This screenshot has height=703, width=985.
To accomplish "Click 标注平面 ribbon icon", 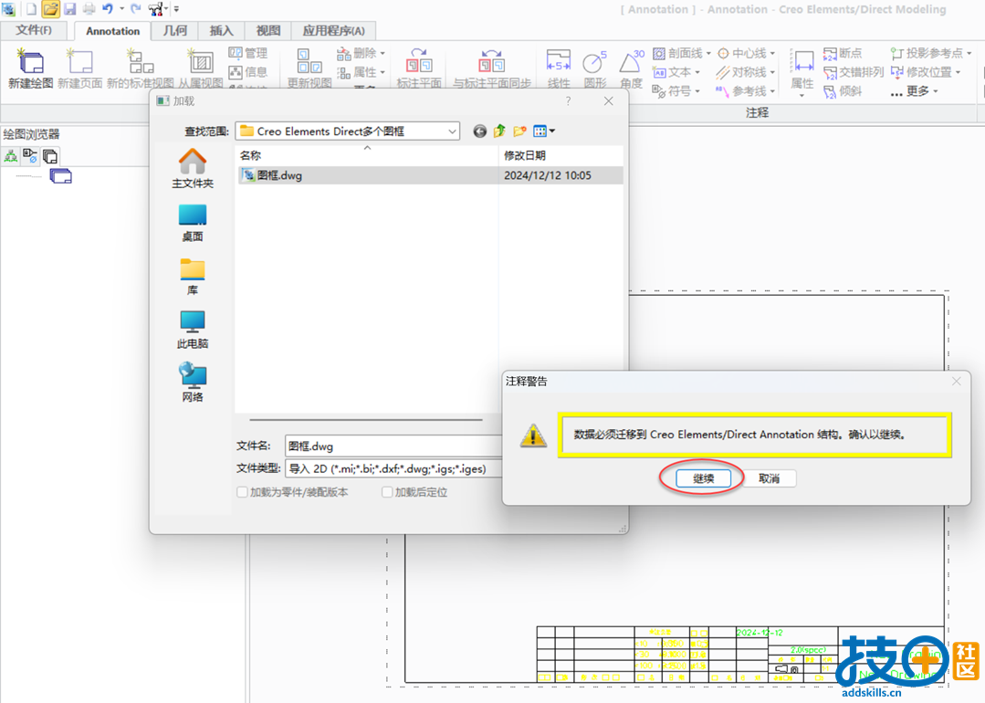I will pos(419,68).
